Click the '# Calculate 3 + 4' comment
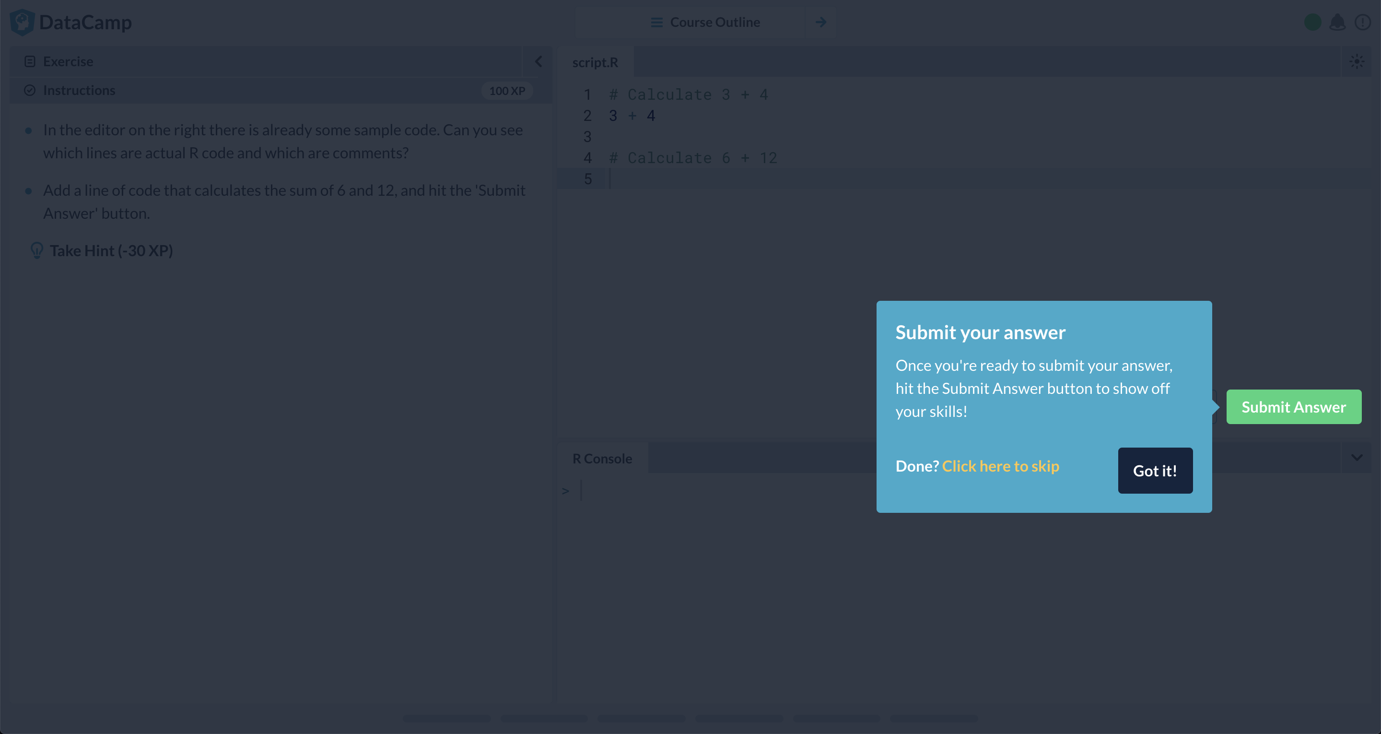The height and width of the screenshot is (734, 1381). coord(689,95)
